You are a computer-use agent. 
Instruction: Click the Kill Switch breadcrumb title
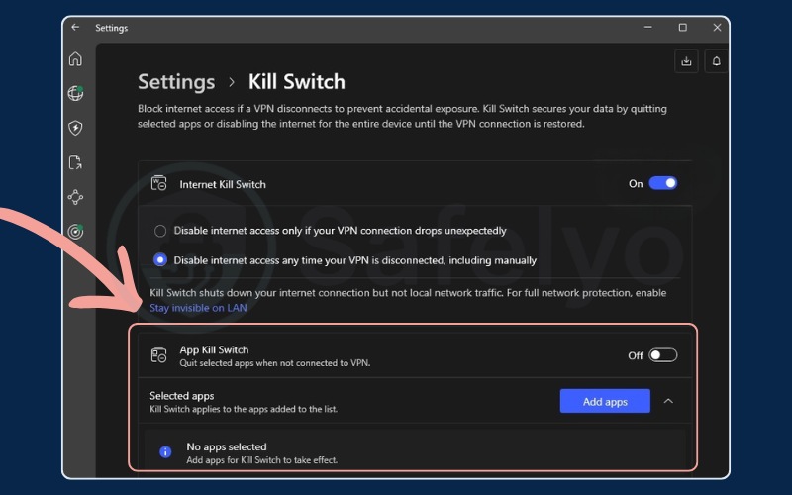coord(296,82)
